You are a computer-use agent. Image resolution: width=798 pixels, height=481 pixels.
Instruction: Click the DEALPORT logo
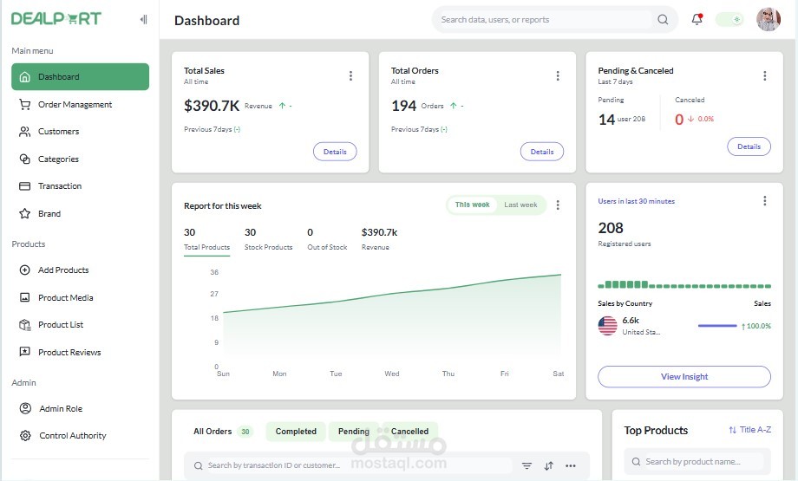[x=56, y=19]
